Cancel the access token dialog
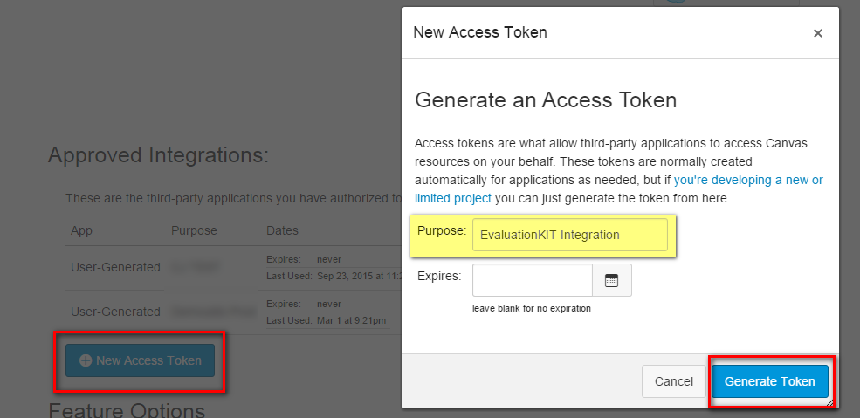This screenshot has width=860, height=418. tap(673, 381)
